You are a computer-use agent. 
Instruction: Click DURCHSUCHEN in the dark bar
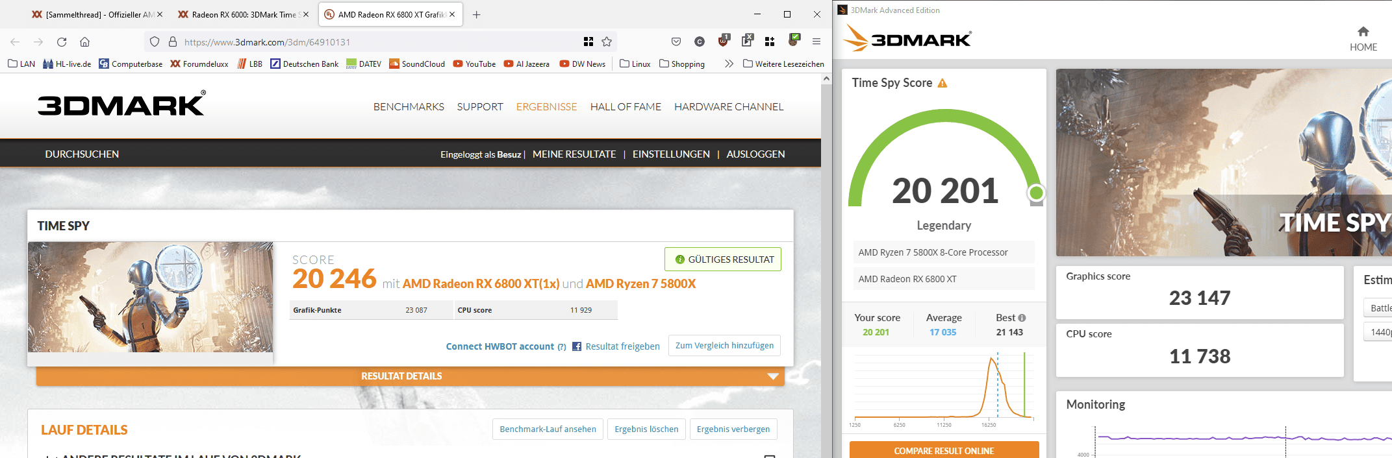coord(82,154)
